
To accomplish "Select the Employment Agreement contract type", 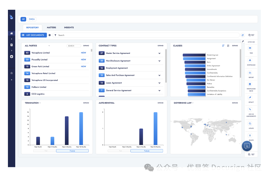I will pyautogui.click(x=130, y=68).
